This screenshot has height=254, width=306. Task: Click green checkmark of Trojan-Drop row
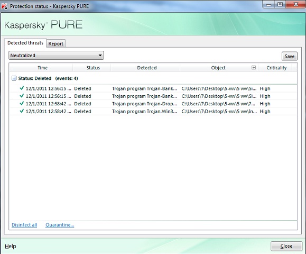[x=22, y=103]
